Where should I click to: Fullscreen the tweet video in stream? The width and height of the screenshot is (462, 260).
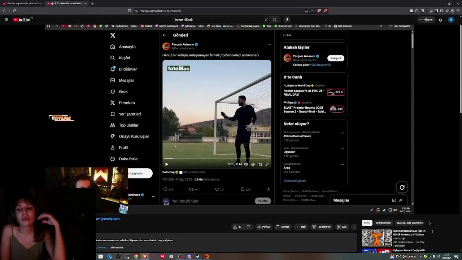267,164
